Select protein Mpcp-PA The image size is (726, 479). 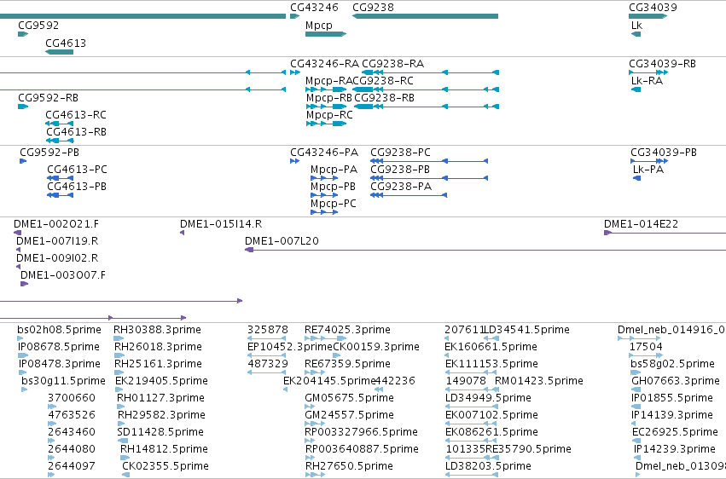pyautogui.click(x=334, y=170)
